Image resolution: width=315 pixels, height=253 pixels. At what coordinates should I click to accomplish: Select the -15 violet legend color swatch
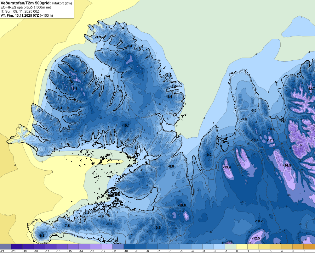[73, 247]
